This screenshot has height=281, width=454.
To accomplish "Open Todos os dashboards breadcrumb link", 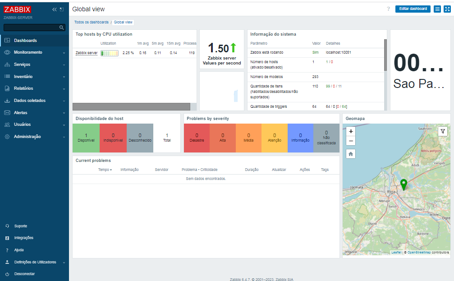I will (x=92, y=22).
